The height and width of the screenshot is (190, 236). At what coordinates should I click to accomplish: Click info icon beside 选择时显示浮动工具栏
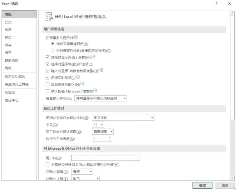[x=93, y=56]
